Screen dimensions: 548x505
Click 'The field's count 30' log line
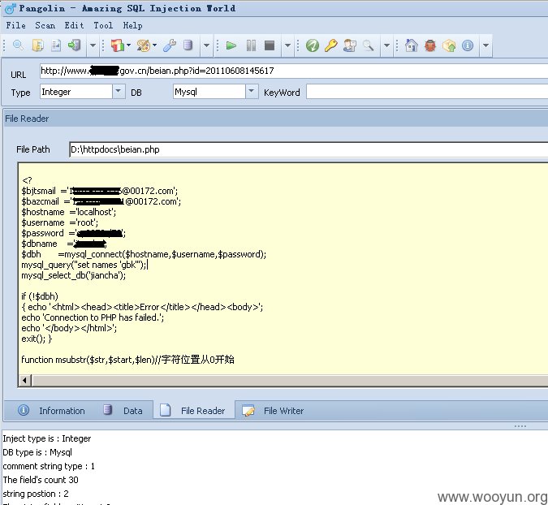point(41,480)
